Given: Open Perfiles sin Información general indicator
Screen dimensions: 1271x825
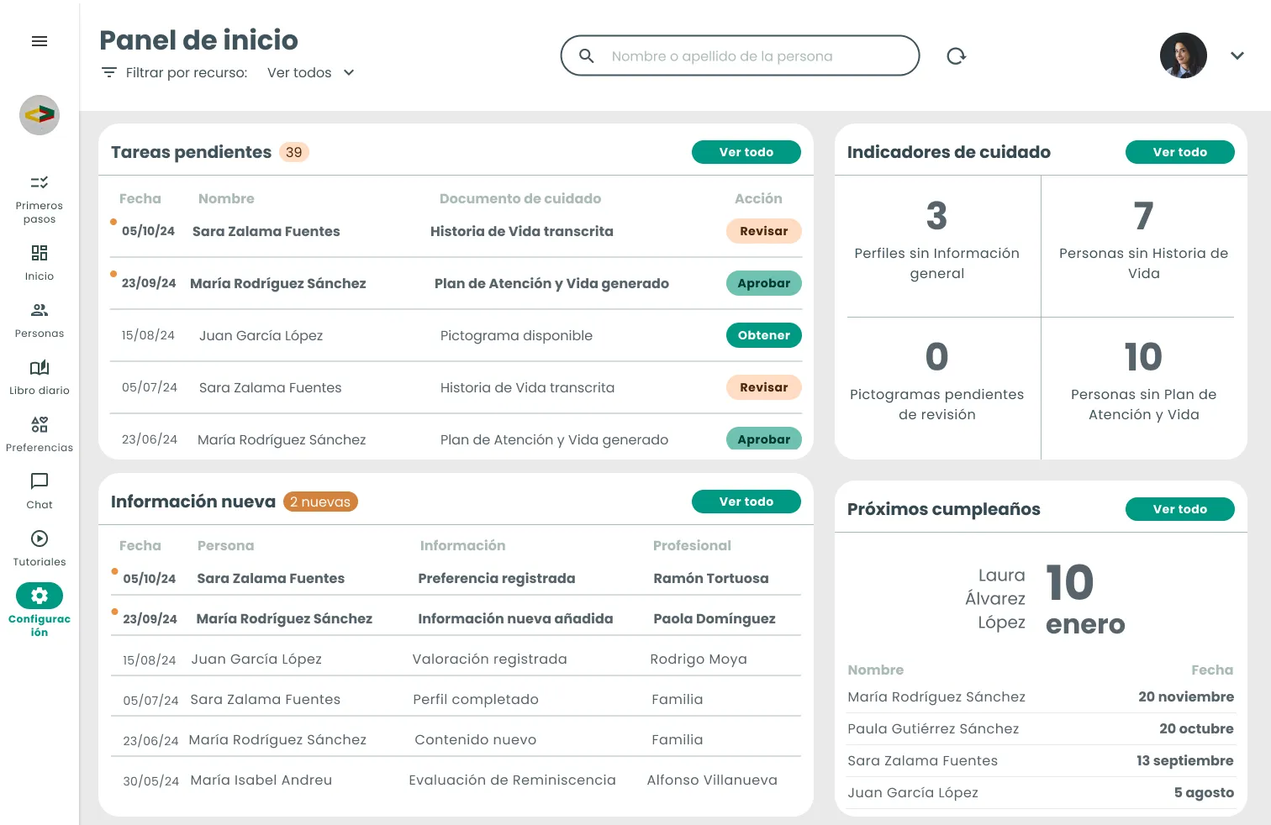Looking at the screenshot, I should tap(937, 244).
